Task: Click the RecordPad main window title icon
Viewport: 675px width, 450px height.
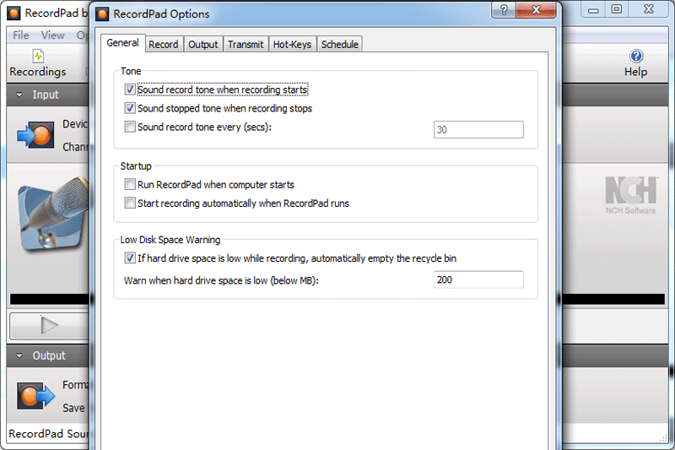Action: 13,14
